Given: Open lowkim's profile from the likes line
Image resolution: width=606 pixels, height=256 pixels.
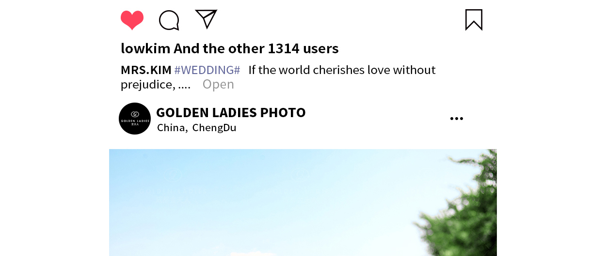Looking at the screenshot, I should pyautogui.click(x=145, y=48).
